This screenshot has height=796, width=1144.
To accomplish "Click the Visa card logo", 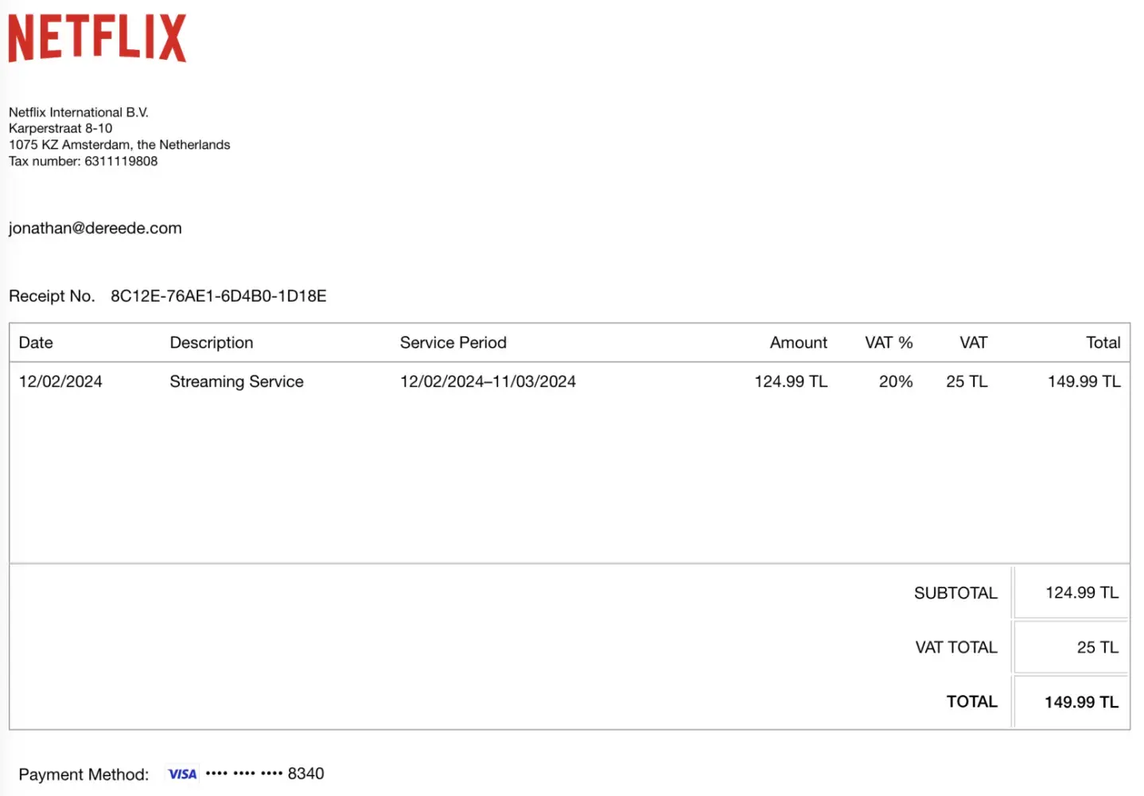I will pos(182,774).
